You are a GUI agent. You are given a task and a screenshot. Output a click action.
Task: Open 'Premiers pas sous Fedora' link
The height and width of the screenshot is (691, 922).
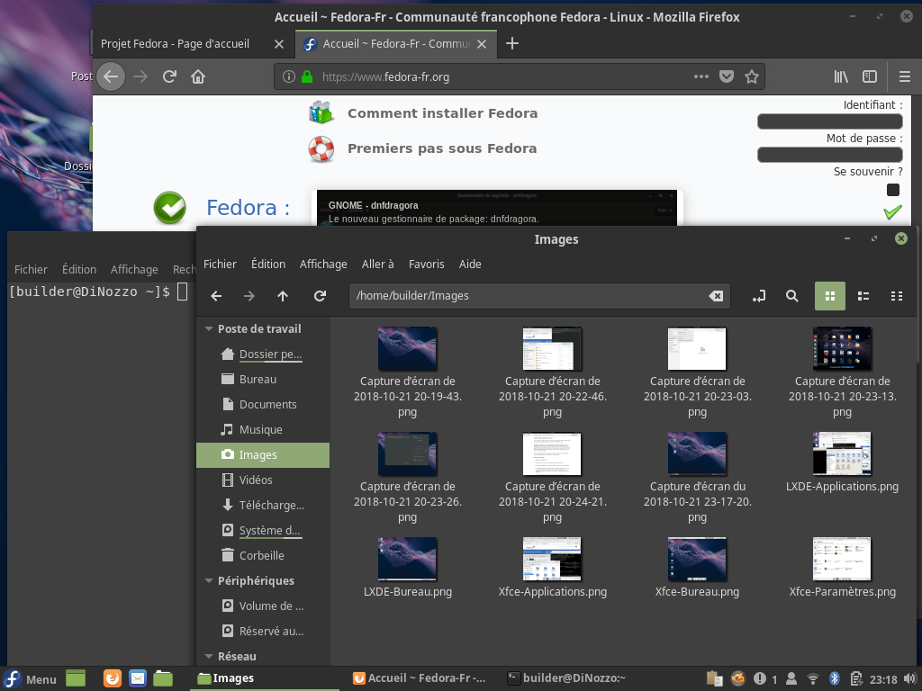point(441,148)
